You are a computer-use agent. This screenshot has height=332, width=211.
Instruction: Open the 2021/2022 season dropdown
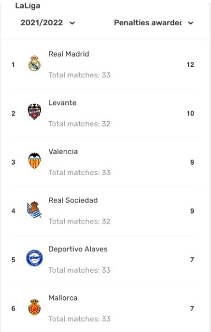coord(48,22)
